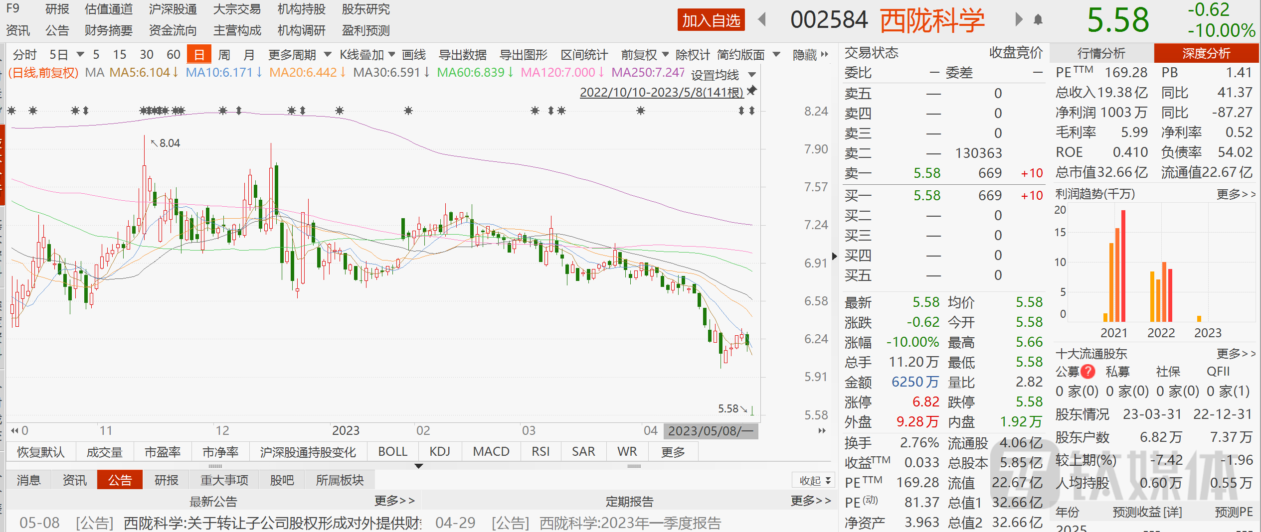
Task: Switch to the 深度分析 tab
Action: coord(1207,53)
